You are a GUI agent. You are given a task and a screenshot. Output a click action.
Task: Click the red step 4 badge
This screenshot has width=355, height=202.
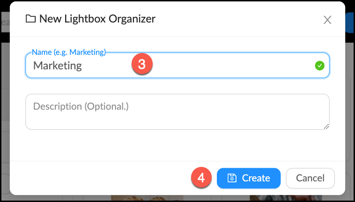(201, 178)
